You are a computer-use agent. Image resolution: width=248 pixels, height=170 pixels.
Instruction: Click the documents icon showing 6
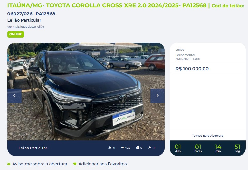[x=138, y=148]
